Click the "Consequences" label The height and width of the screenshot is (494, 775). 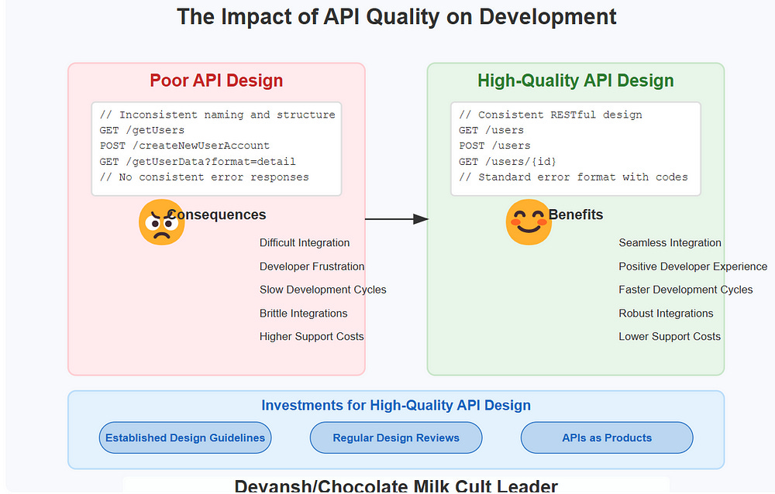(x=216, y=215)
